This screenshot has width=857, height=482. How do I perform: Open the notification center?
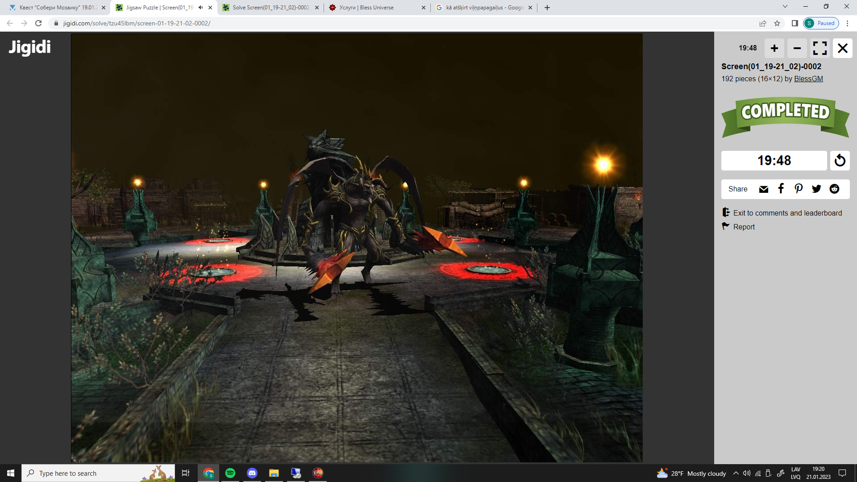842,473
